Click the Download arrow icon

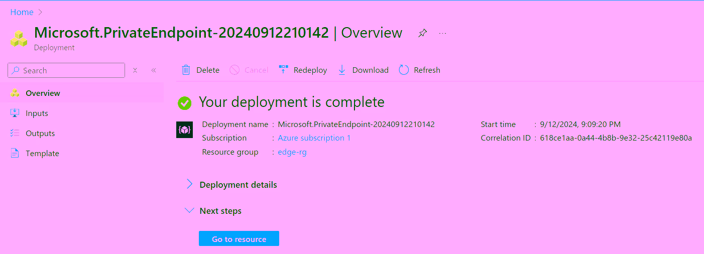coord(342,70)
